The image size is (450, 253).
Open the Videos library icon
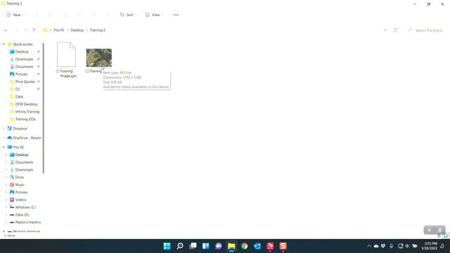12,200
